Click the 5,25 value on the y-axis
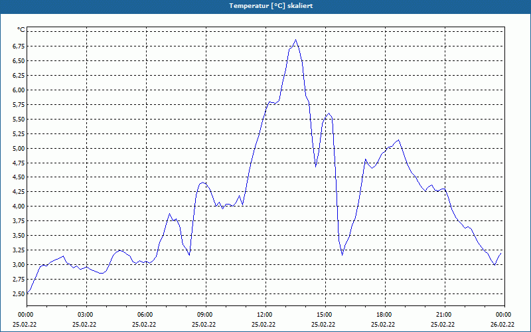 [19, 133]
